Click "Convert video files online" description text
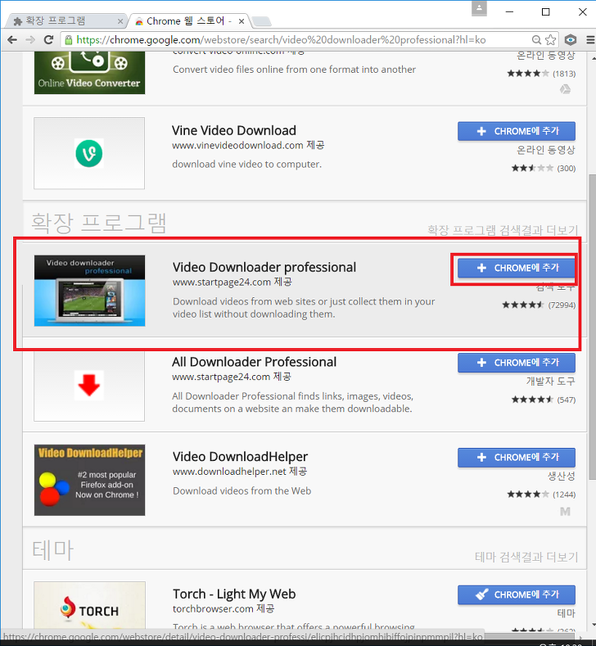Image resolution: width=596 pixels, height=646 pixels. (x=294, y=70)
